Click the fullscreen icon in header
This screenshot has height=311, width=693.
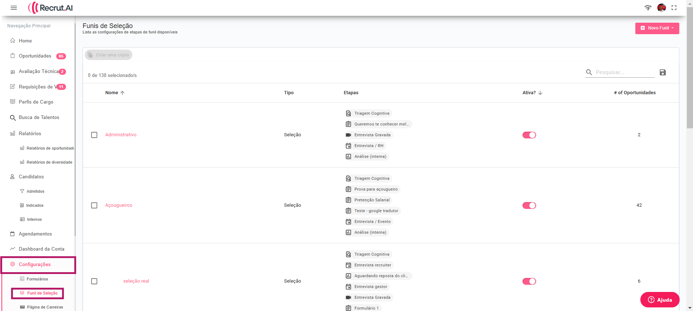click(674, 8)
